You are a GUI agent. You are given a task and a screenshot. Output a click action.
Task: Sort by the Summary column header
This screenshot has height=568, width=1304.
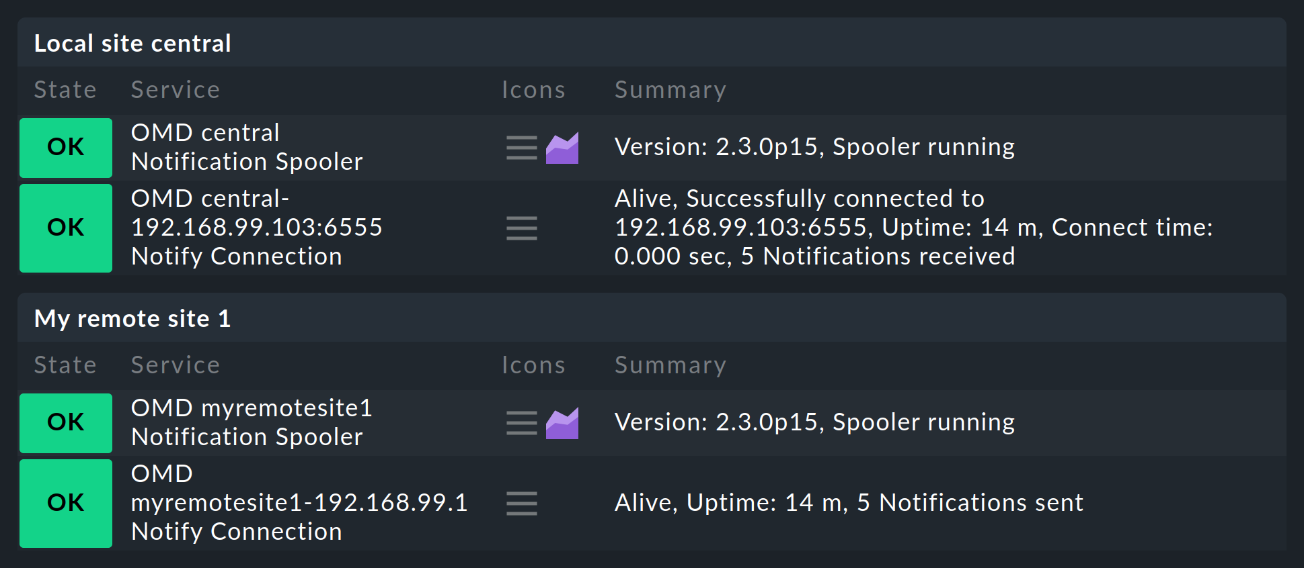click(670, 89)
